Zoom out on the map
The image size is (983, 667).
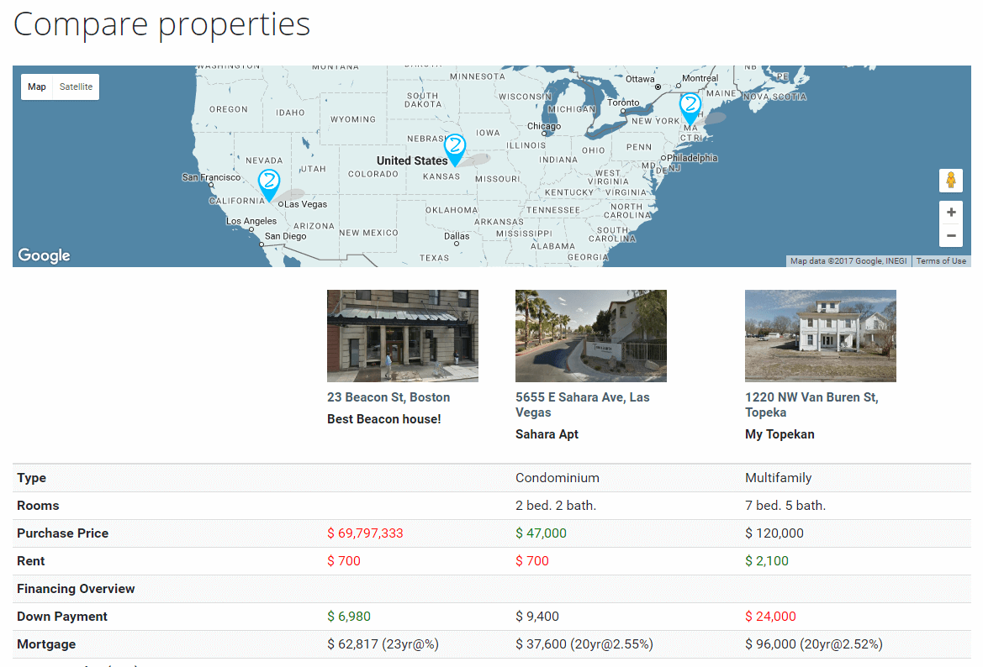tap(951, 235)
